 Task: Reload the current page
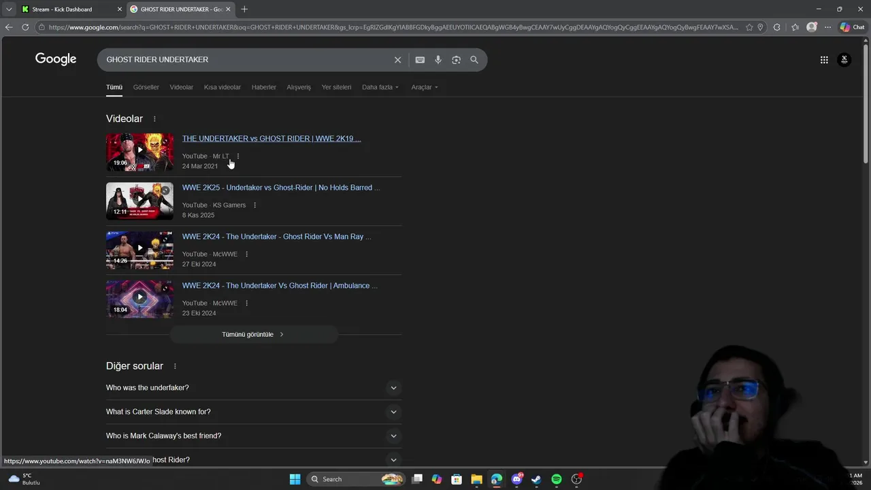click(x=25, y=27)
